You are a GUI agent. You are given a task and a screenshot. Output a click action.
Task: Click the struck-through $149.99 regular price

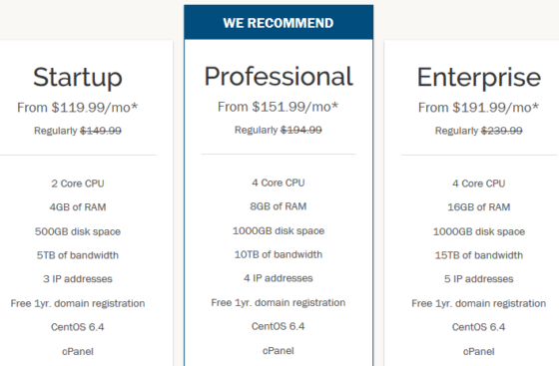click(x=101, y=131)
